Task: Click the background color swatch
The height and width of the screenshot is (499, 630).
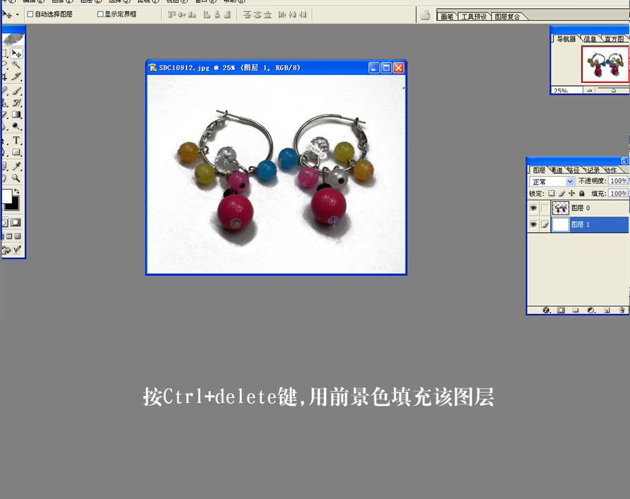Action: (15, 205)
